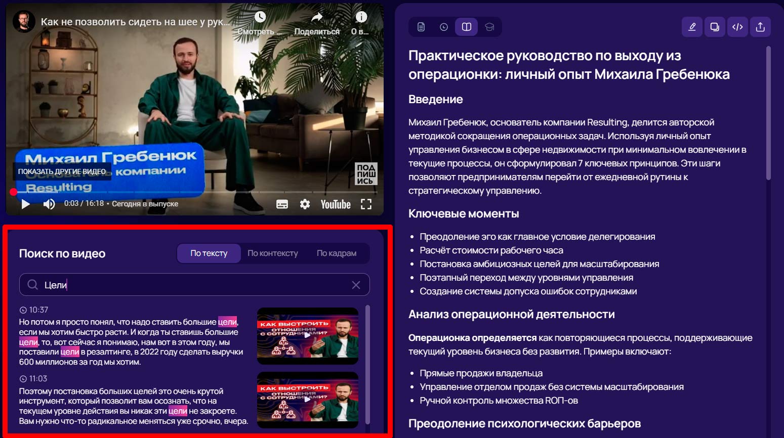Expand the 'ПОКАЗАТЬ ДРУГИЕ ВИДЕО' panel
Image resolution: width=784 pixels, height=438 pixels.
tap(62, 171)
